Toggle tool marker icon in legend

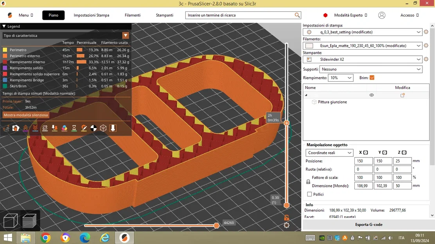point(113,128)
